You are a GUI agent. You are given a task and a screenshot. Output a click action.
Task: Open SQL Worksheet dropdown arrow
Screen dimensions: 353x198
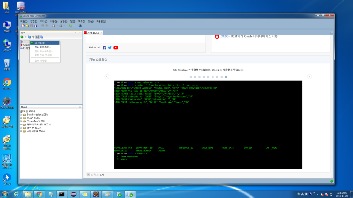point(74,26)
